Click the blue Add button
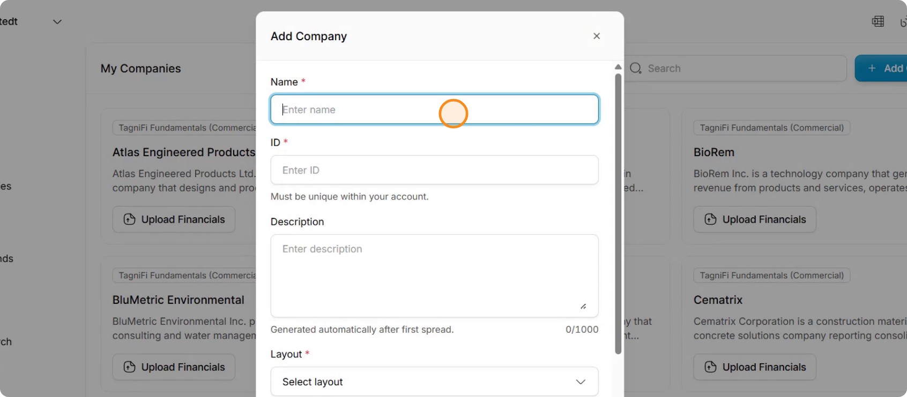The height and width of the screenshot is (397, 907). coord(881,68)
